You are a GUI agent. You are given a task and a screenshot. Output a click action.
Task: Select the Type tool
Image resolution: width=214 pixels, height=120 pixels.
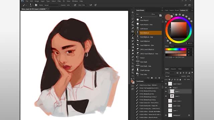(133, 60)
